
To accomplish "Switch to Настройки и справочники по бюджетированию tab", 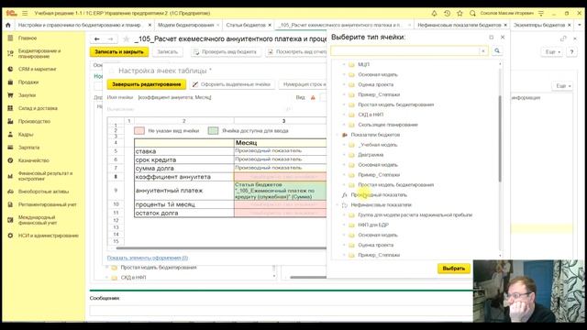I will click(80, 25).
